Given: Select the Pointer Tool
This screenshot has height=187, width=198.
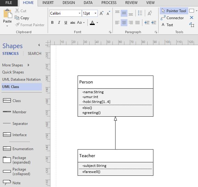Looking at the screenshot, I should click(174, 11).
